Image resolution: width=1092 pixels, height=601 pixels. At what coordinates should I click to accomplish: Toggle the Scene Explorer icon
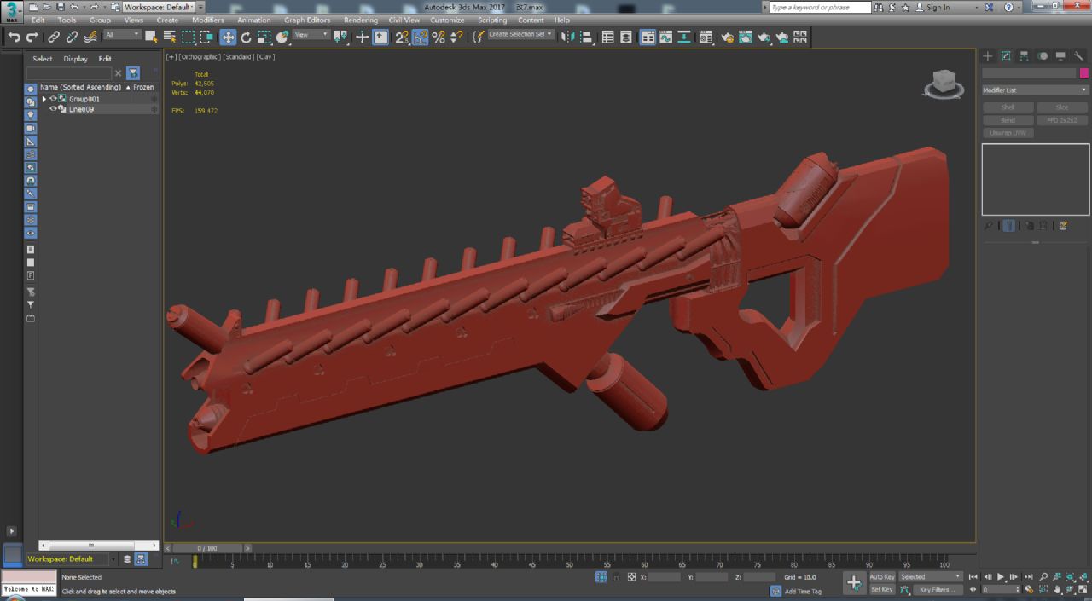pyautogui.click(x=607, y=37)
